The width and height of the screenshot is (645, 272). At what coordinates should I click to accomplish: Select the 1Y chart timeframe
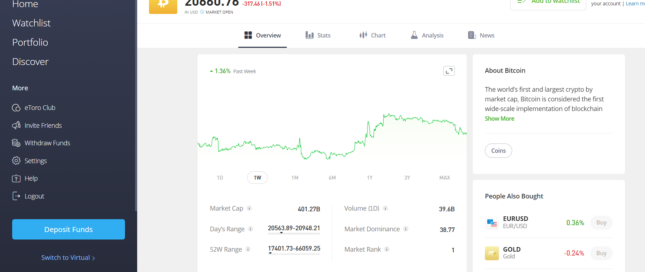pos(370,178)
